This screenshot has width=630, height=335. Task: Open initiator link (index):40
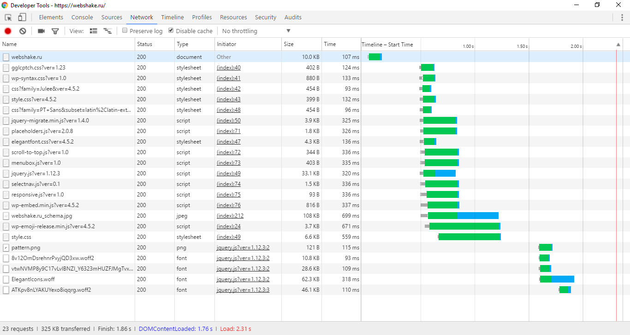(x=229, y=68)
